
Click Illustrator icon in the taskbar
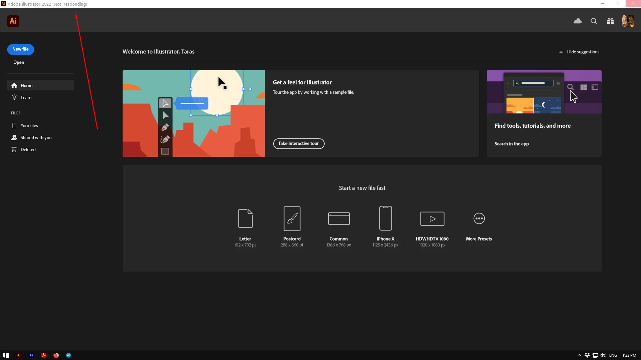(19, 355)
